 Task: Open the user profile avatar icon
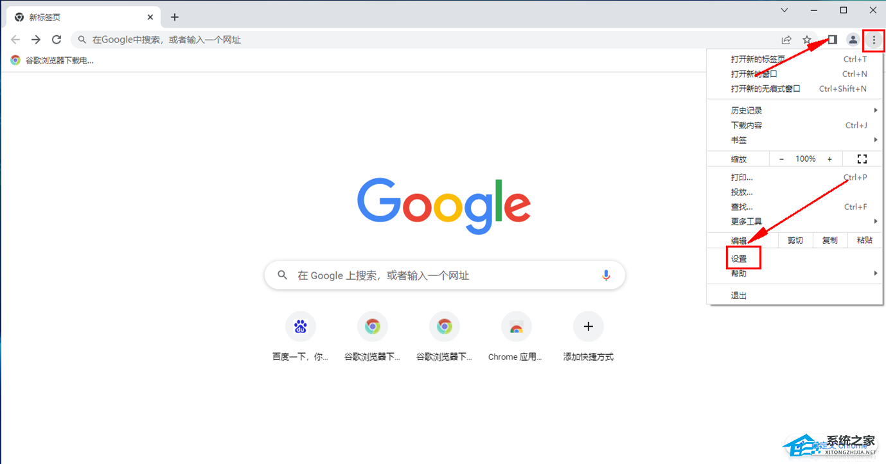853,40
